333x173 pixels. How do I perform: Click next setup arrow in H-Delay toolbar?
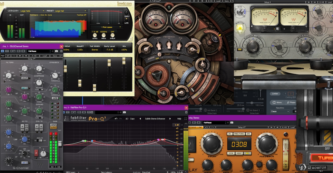point(277,127)
